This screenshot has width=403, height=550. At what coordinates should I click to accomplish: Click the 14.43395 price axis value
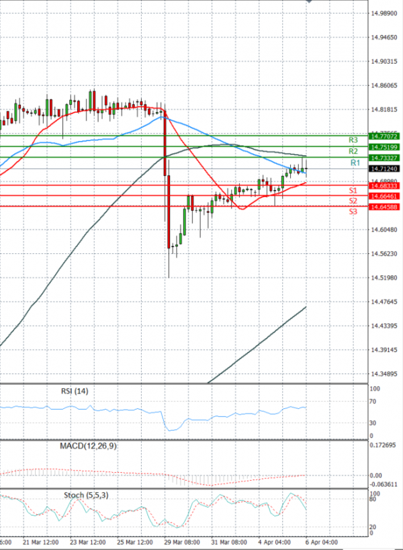[x=384, y=326]
